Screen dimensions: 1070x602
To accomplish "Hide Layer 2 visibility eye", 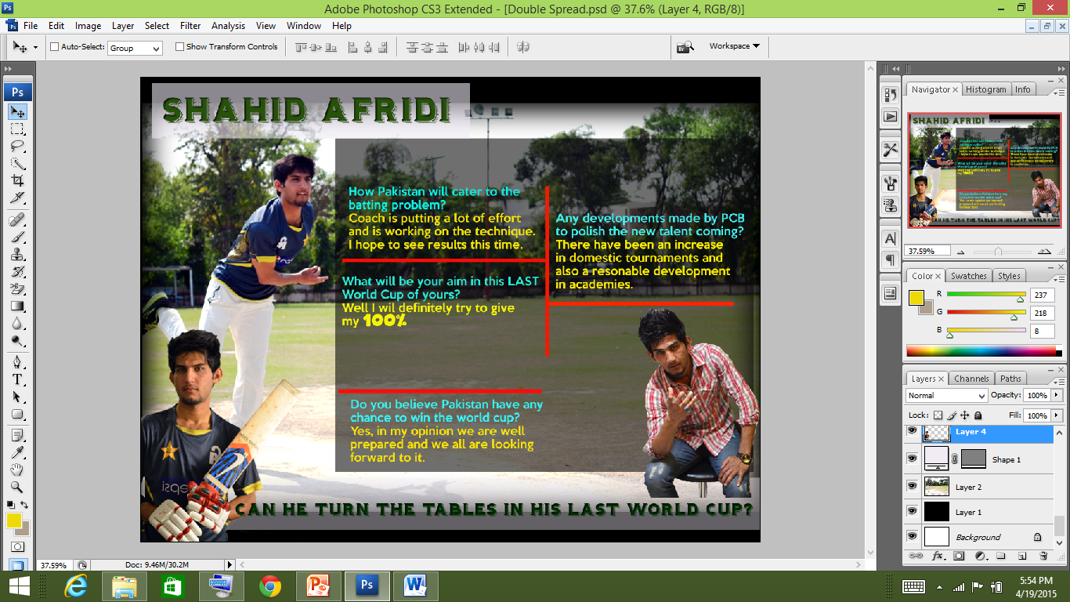I will (x=912, y=487).
